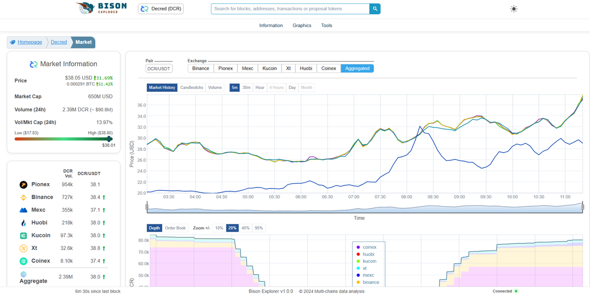Screen dimensions: 590x295
Task: Click the low-high price range slider knob
Action: pyautogui.click(x=109, y=139)
